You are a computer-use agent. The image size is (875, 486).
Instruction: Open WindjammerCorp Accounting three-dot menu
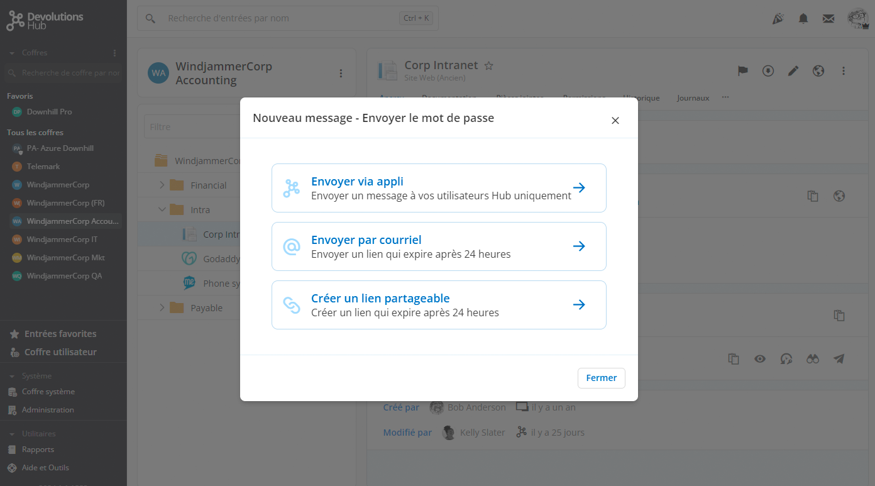[x=341, y=74]
